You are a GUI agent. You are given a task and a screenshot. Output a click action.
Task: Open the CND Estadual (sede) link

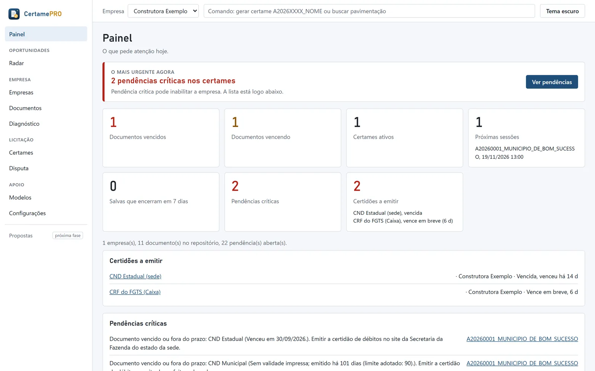[135, 276]
